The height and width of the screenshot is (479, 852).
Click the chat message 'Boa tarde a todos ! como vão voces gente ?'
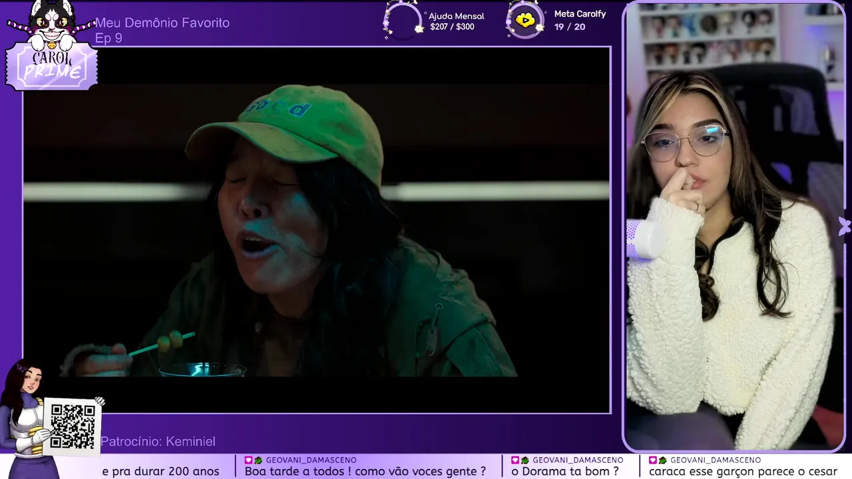pos(365,471)
